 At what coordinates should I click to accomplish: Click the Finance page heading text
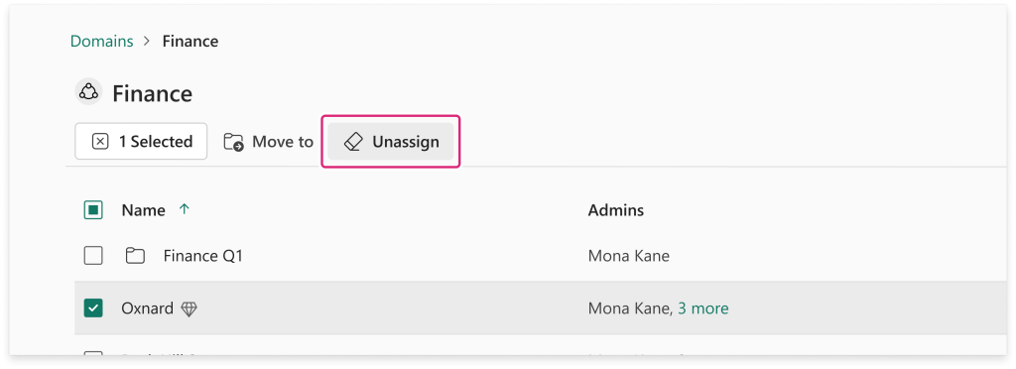click(152, 94)
